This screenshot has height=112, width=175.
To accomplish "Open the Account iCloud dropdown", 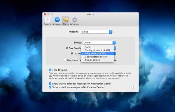I will coord(96,32).
